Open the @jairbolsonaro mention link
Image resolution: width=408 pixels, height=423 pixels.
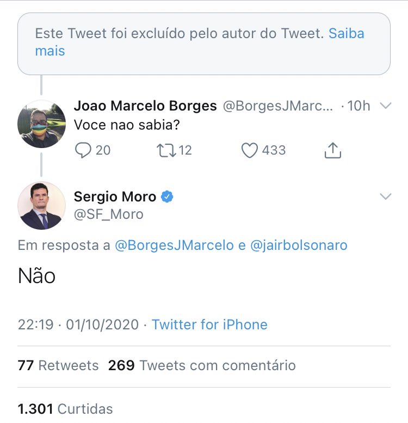click(299, 245)
